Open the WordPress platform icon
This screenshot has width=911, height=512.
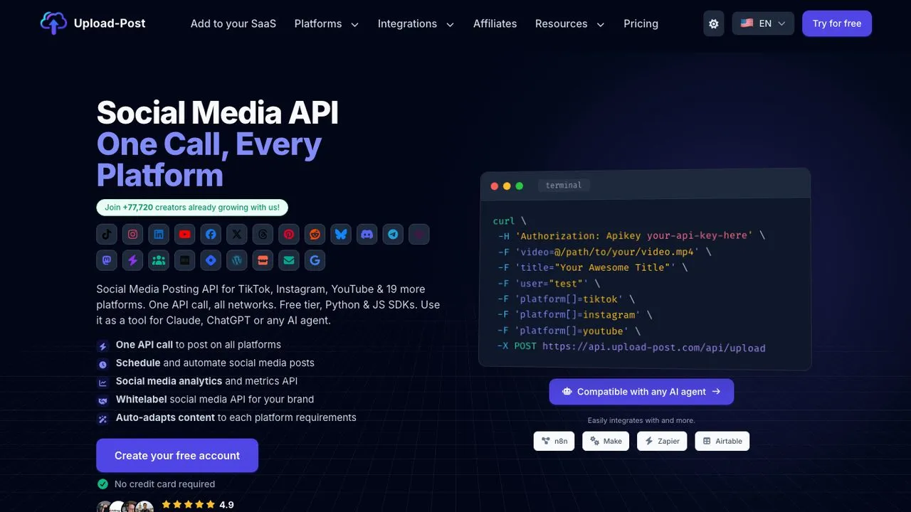point(237,260)
